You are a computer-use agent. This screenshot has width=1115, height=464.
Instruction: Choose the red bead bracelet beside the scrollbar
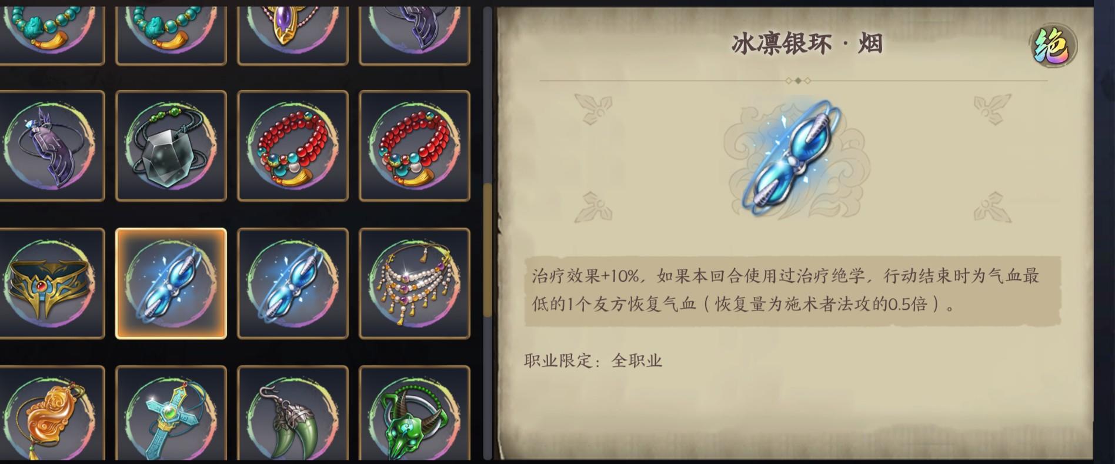415,146
